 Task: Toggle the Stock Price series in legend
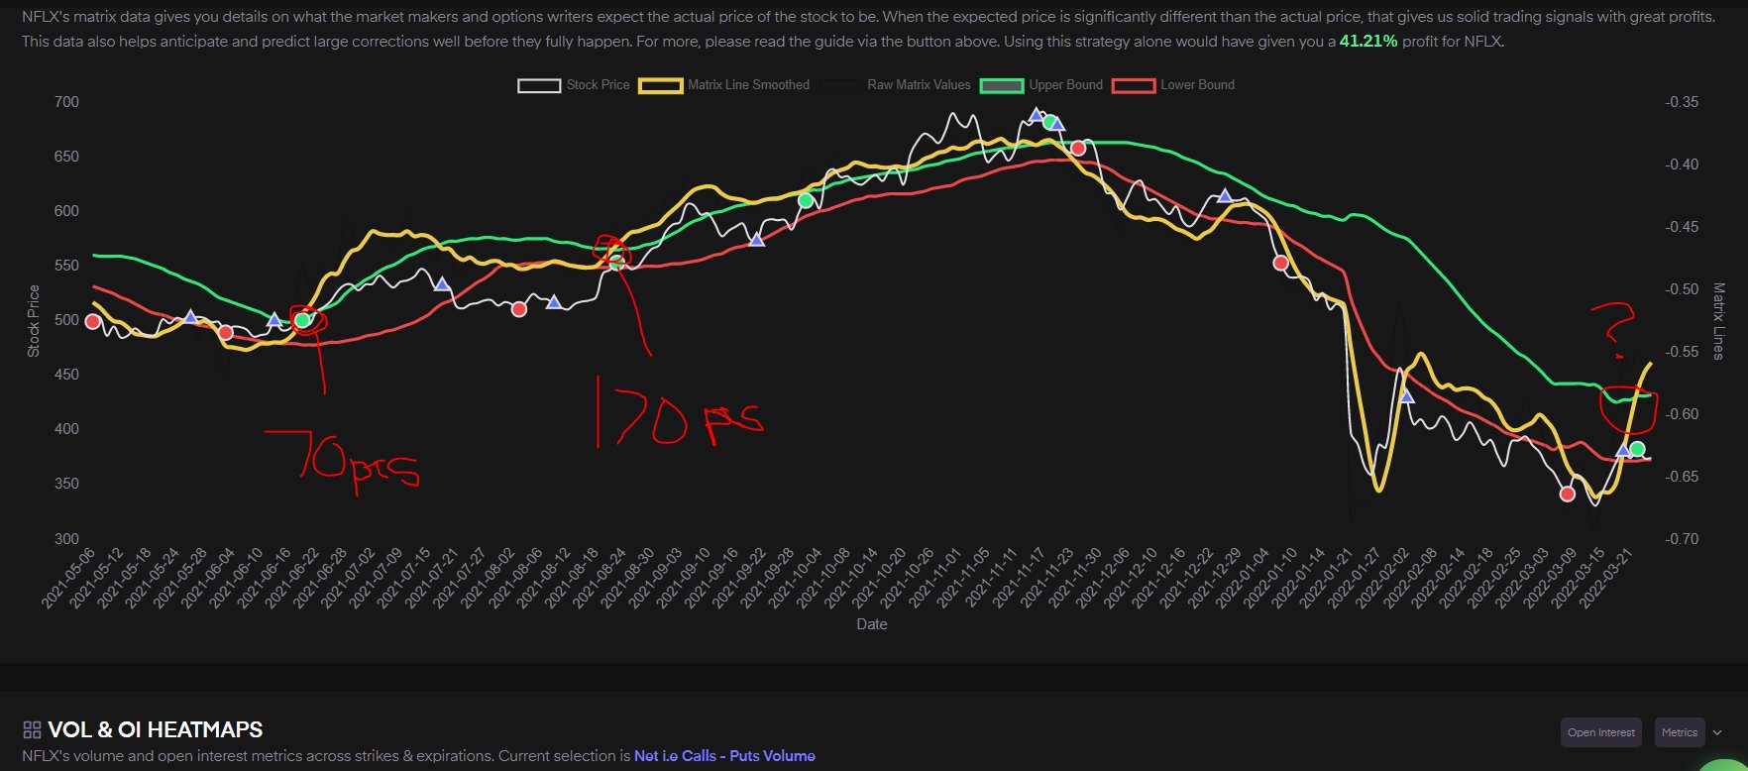click(x=574, y=85)
